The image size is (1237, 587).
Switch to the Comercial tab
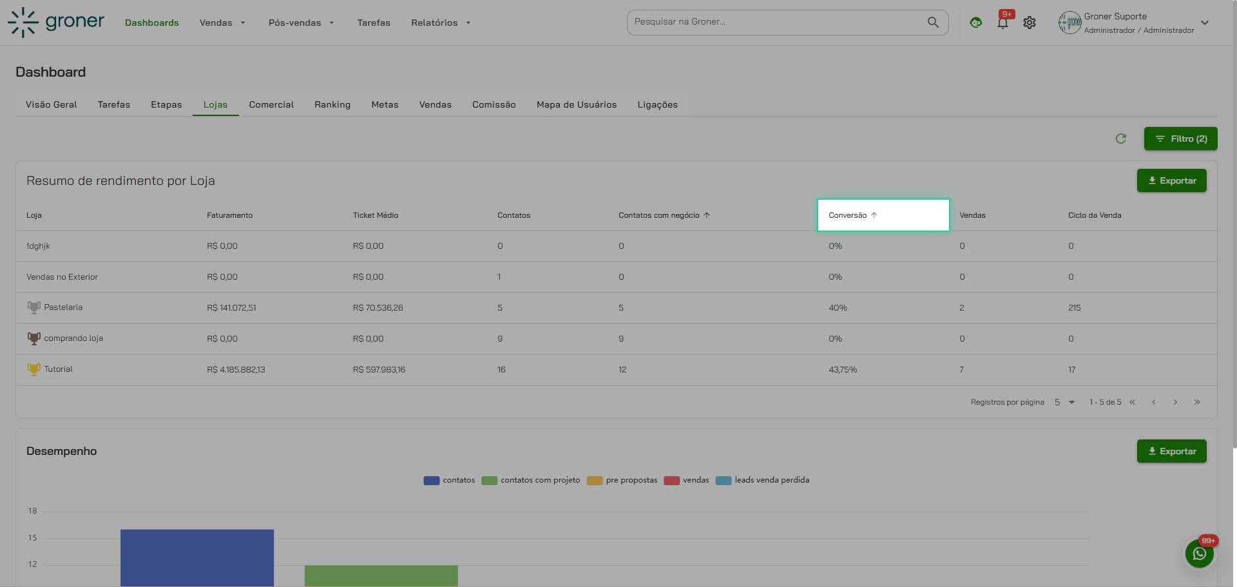tap(271, 104)
